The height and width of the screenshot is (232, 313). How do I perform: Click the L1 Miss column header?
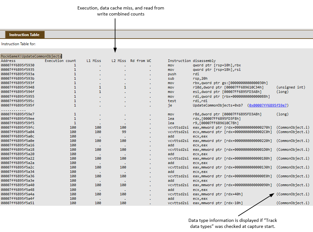coord(94,61)
